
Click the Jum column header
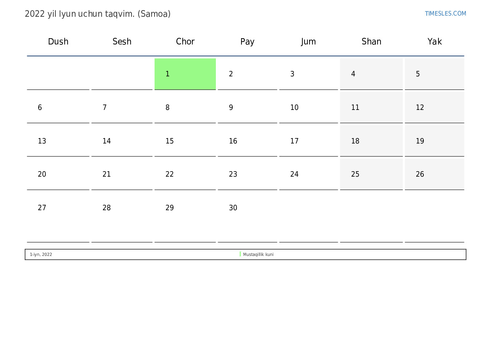[308, 42]
